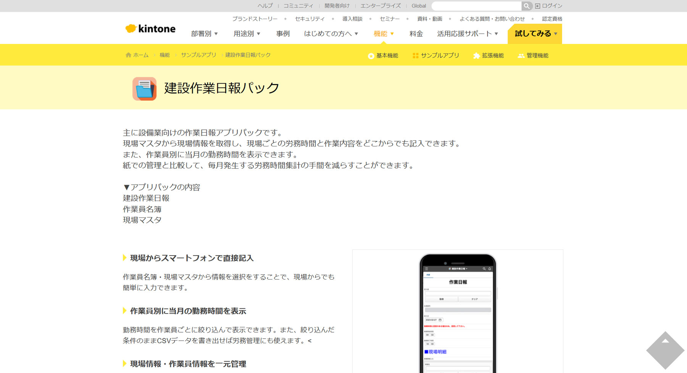Click the ヘルプ link in top bar
This screenshot has width=687, height=373.
[265, 6]
